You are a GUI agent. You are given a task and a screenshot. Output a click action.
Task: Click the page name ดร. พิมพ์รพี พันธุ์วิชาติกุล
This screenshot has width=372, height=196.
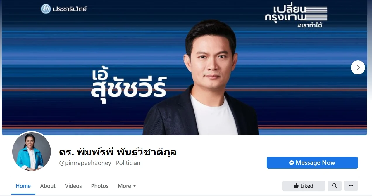pyautogui.click(x=118, y=152)
